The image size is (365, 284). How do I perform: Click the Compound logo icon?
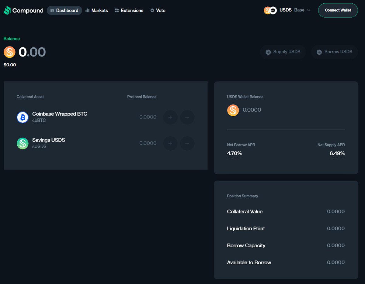point(7,10)
